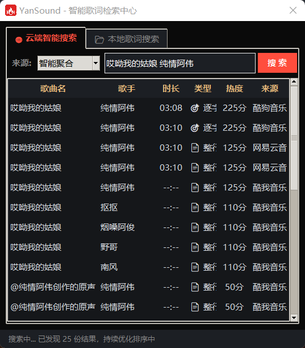Click the YanSound flame app logo
This screenshot has height=348, width=305.
coord(11,10)
